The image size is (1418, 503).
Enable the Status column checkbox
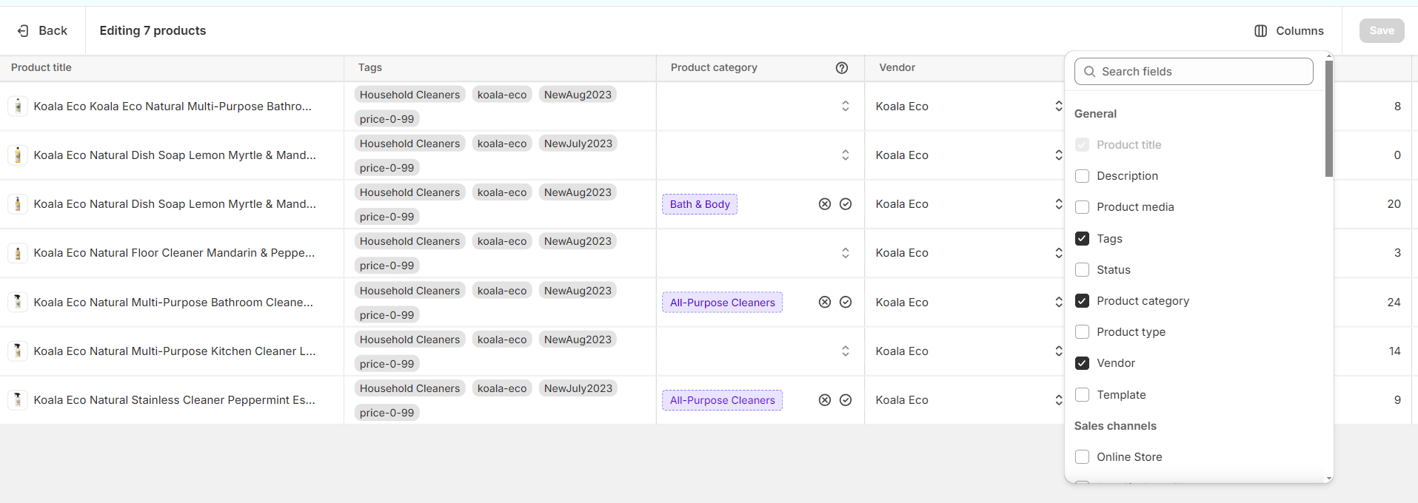point(1082,269)
